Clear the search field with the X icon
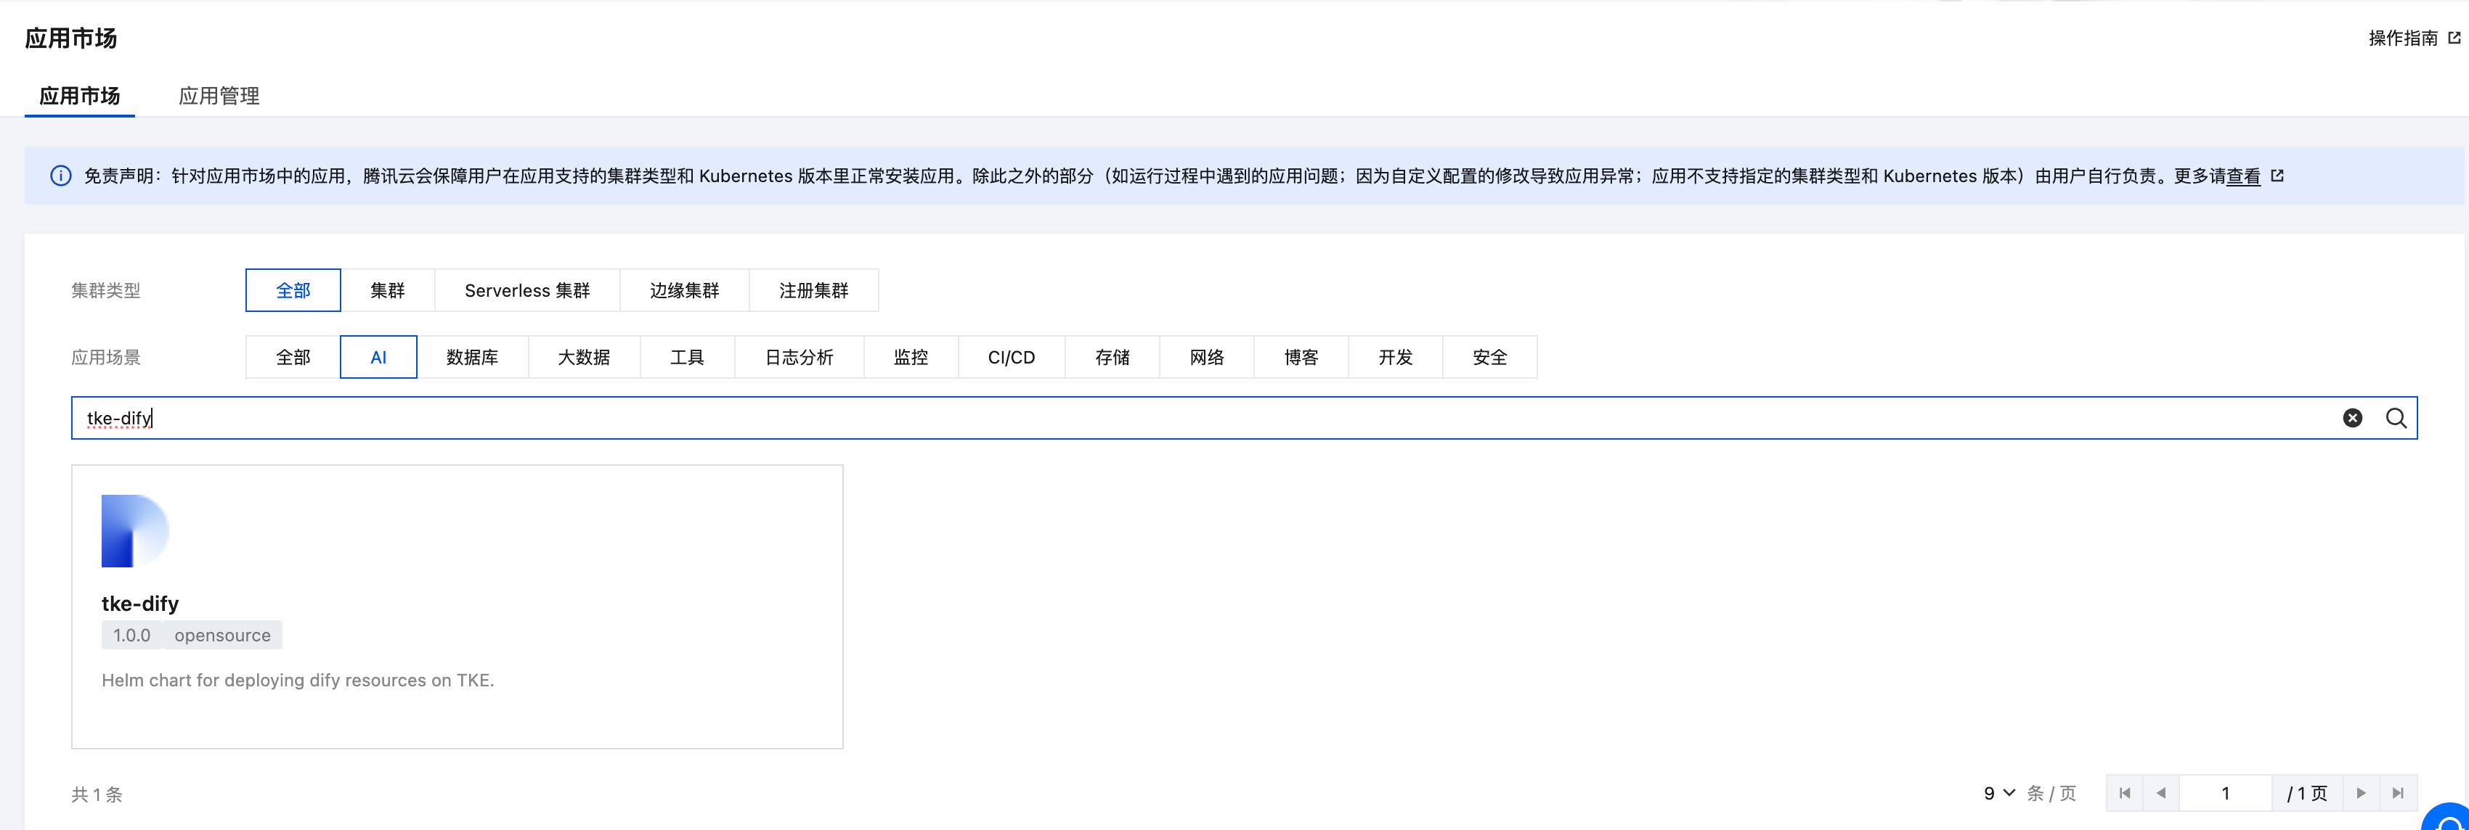Screen dimensions: 2469x830 point(2352,419)
